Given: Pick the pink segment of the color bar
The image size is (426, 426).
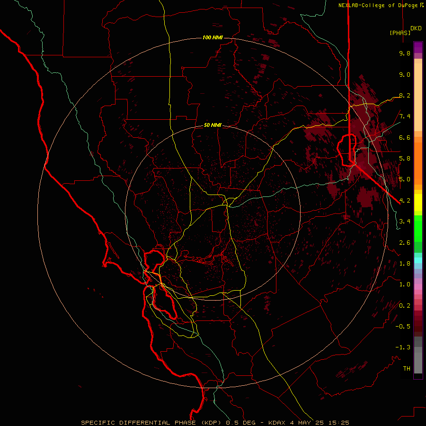Looking at the screenshot, I should [418, 287].
